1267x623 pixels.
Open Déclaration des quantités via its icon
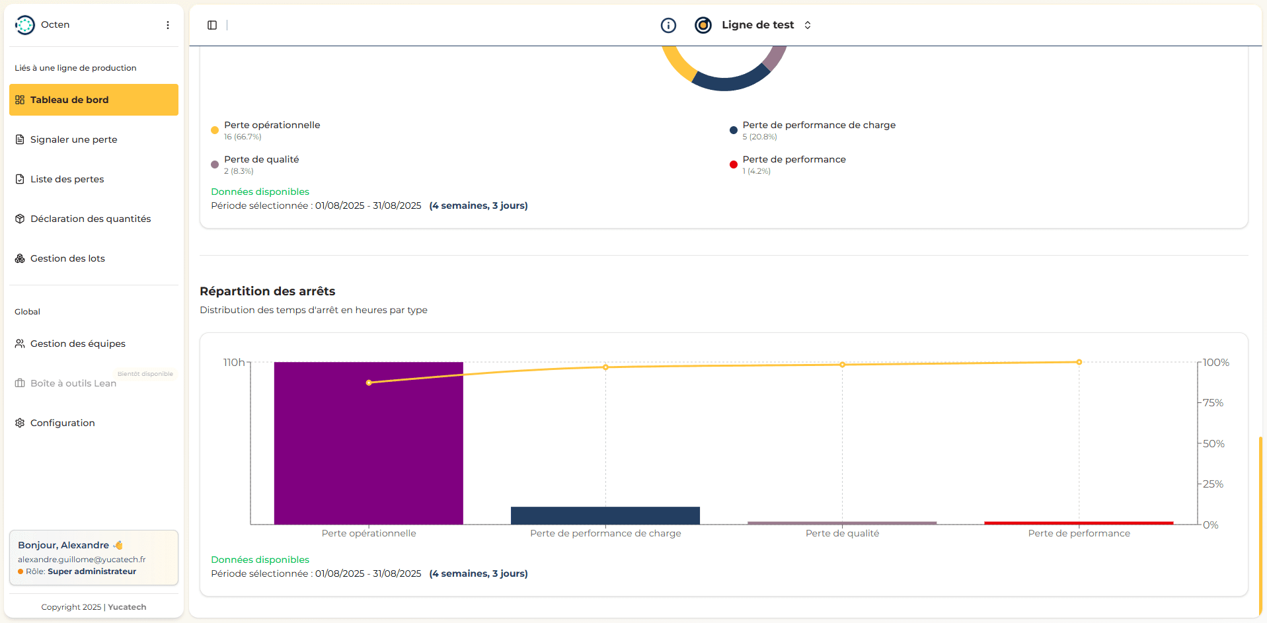pyautogui.click(x=19, y=219)
